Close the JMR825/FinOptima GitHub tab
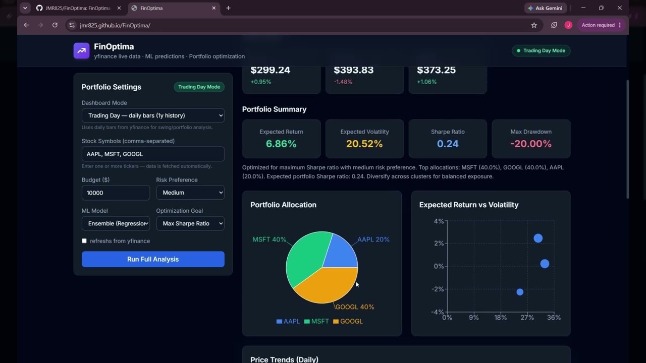 (118, 8)
